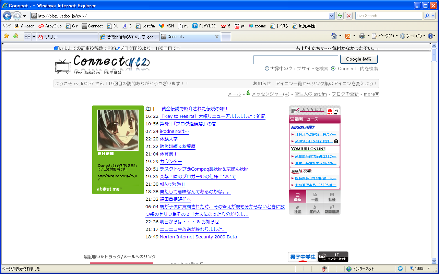This screenshot has height=274, width=439.
Task: Click the Home icon in command bar
Action: coord(334,36)
